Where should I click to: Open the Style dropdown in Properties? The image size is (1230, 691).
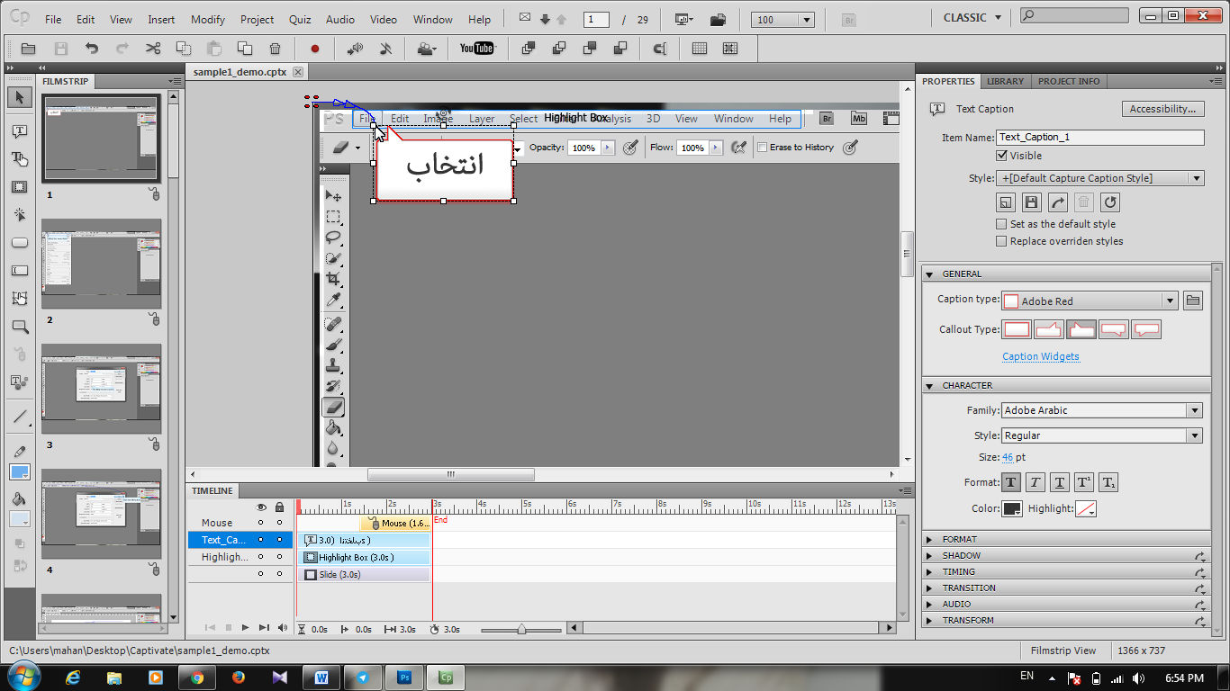pyautogui.click(x=1102, y=178)
